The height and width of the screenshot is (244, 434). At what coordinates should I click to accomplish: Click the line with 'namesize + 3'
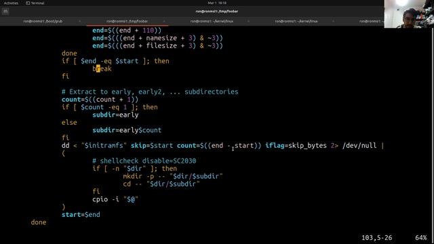157,38
